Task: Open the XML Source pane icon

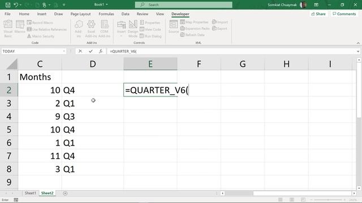Action: click(174, 27)
